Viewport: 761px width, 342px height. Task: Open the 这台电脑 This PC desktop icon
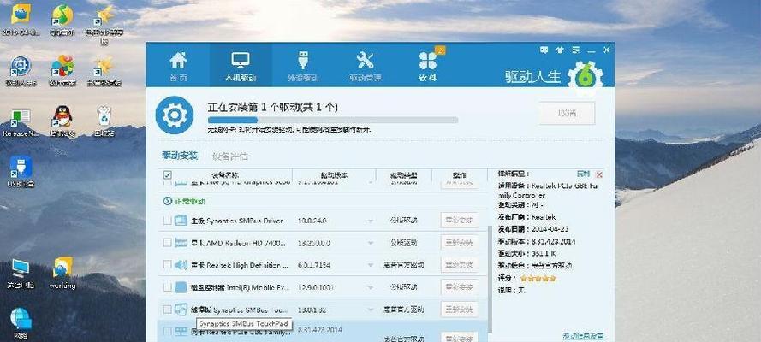(x=21, y=274)
